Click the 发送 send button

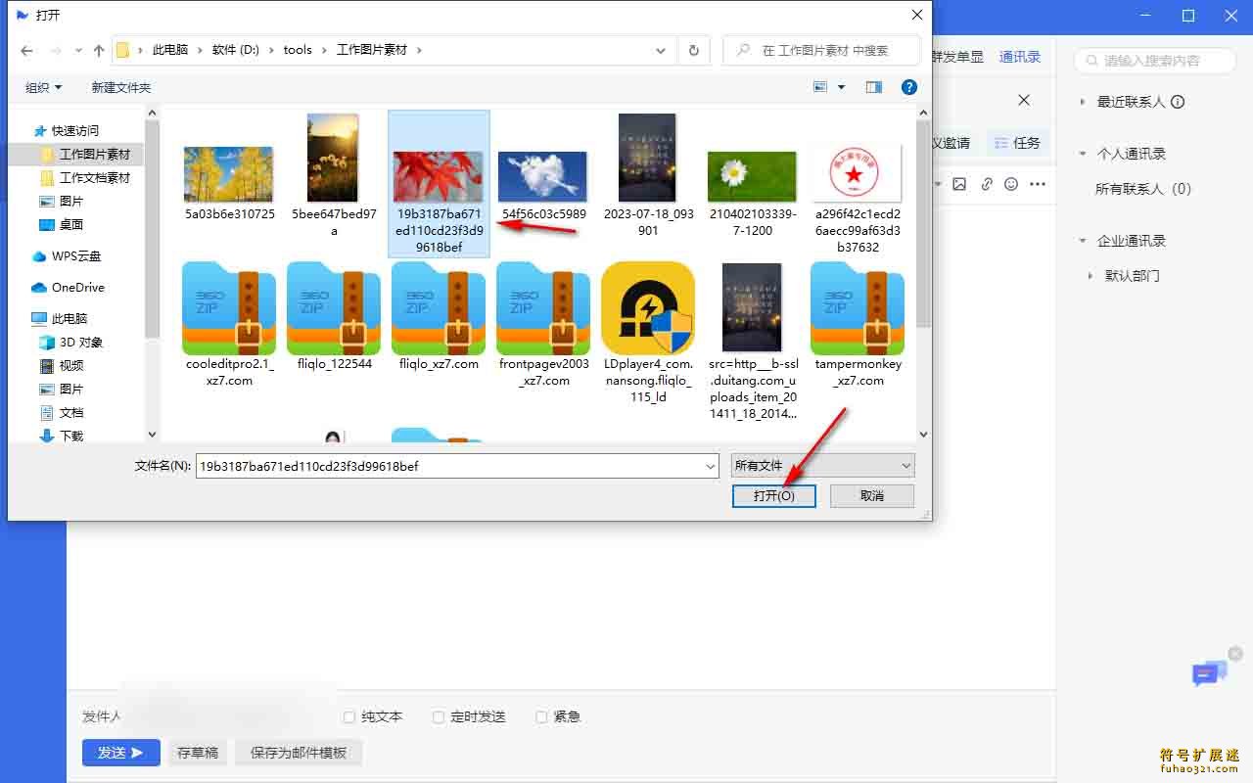121,753
